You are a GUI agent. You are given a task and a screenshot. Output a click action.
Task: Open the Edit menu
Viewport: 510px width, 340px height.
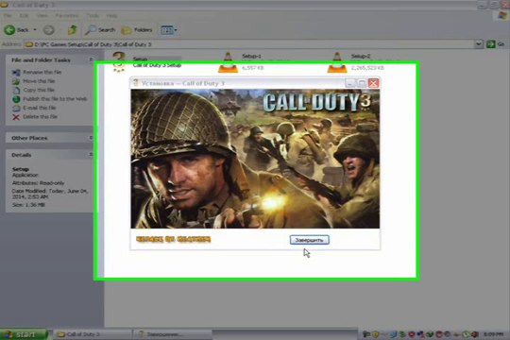[x=24, y=15]
